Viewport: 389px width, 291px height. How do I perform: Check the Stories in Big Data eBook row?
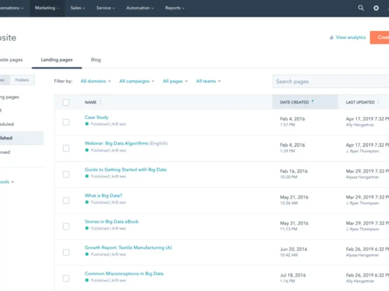tap(66, 226)
